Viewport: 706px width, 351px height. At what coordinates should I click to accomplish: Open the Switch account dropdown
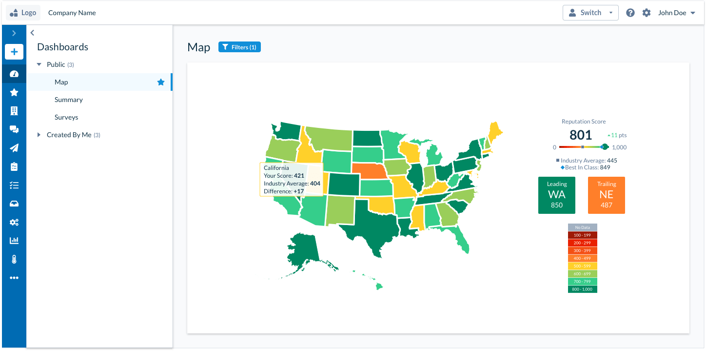pyautogui.click(x=590, y=12)
